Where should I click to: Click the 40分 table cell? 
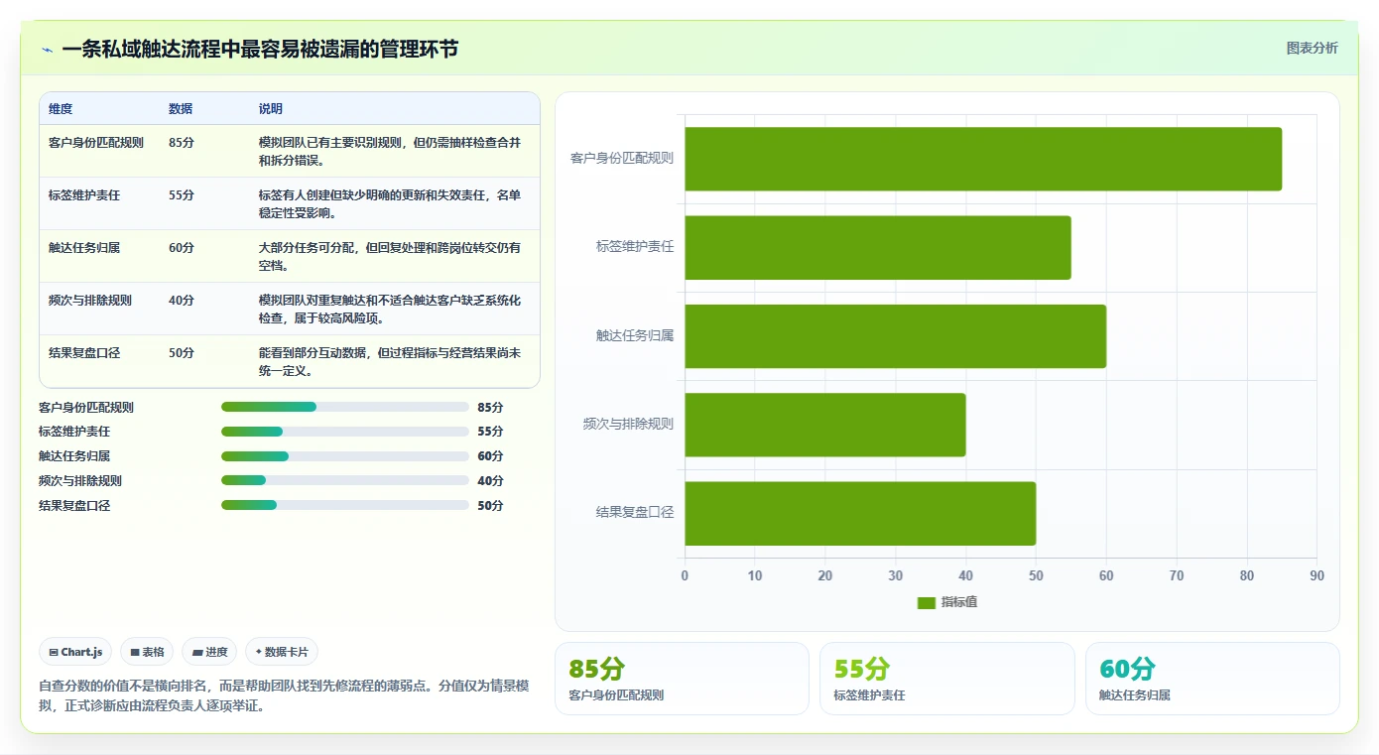click(182, 301)
